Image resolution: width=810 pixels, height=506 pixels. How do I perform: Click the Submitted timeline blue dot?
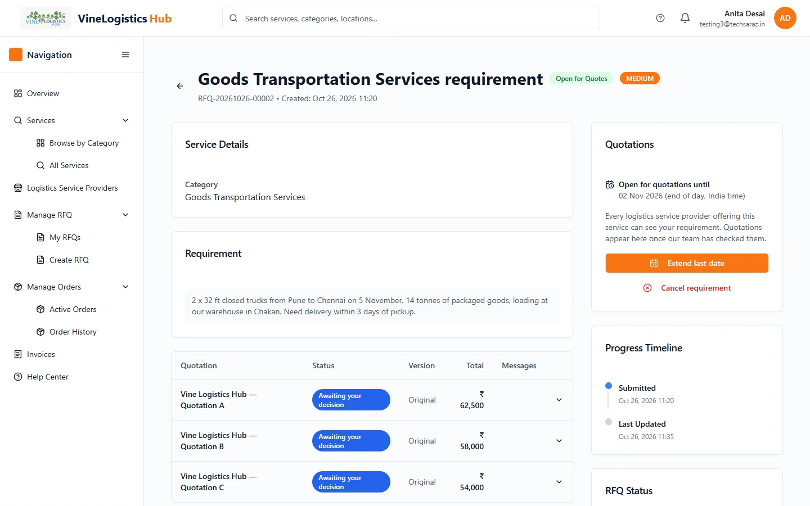coord(609,386)
